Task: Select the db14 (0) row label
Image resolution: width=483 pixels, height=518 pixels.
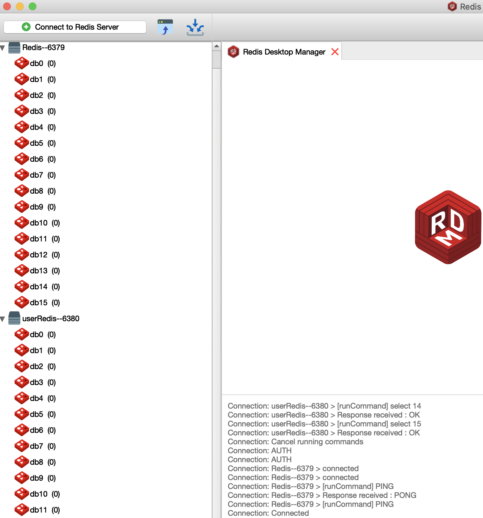Action: tap(45, 287)
